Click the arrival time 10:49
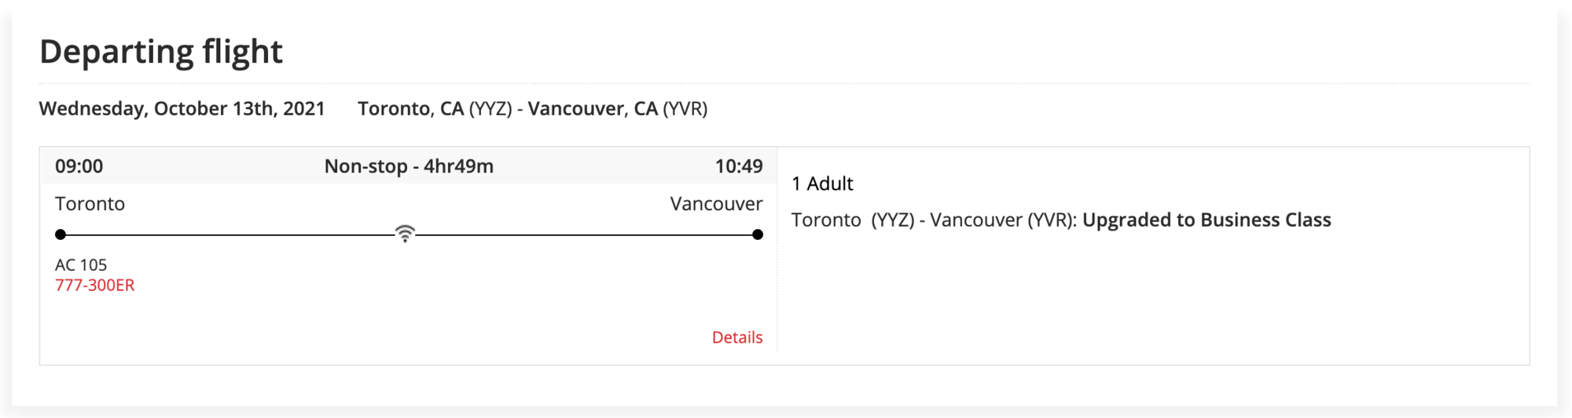 [x=739, y=166]
